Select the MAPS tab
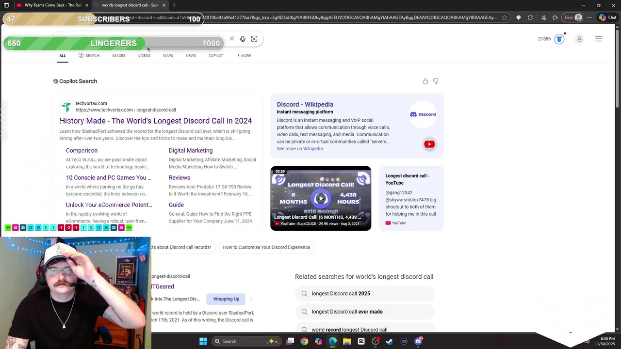 point(168,56)
